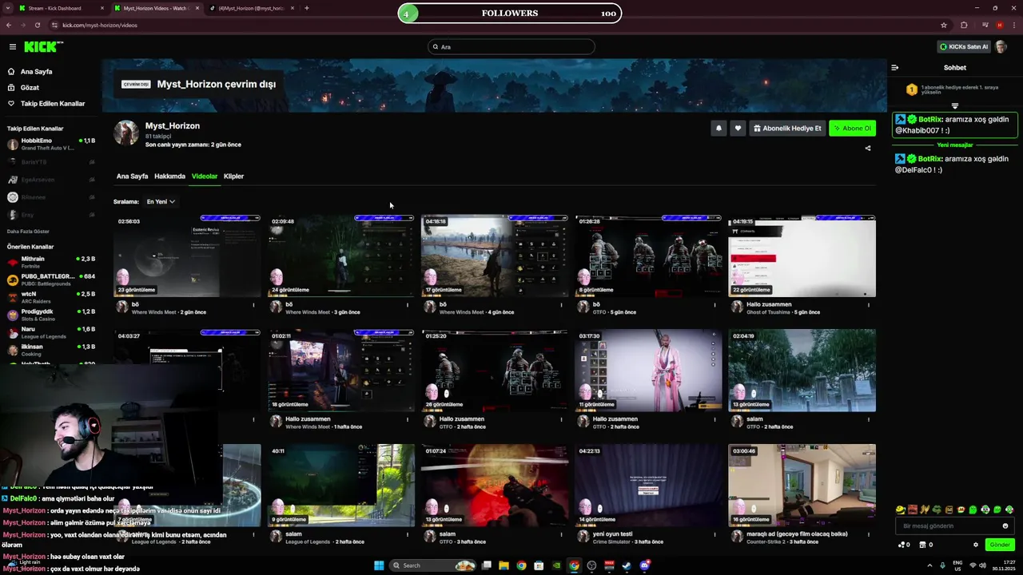Open the emoji picker in message box

[x=1005, y=526]
